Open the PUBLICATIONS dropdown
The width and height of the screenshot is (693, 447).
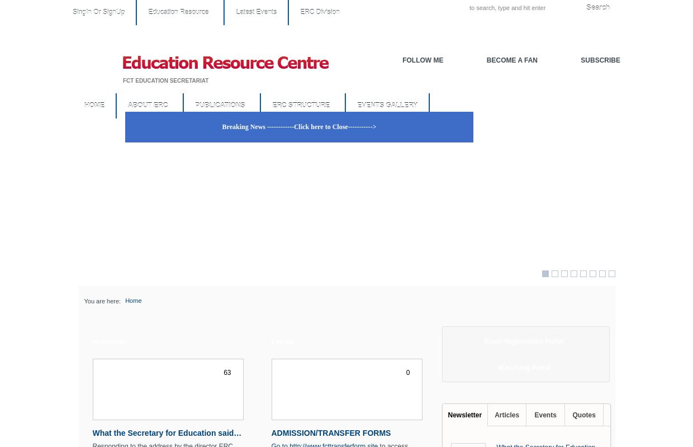(x=220, y=104)
